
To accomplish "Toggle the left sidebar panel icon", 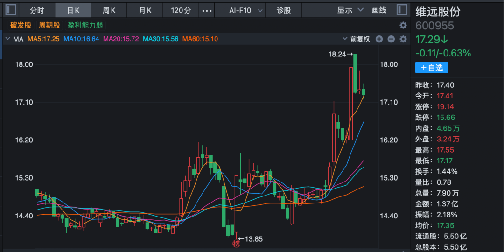I will coord(10,10).
